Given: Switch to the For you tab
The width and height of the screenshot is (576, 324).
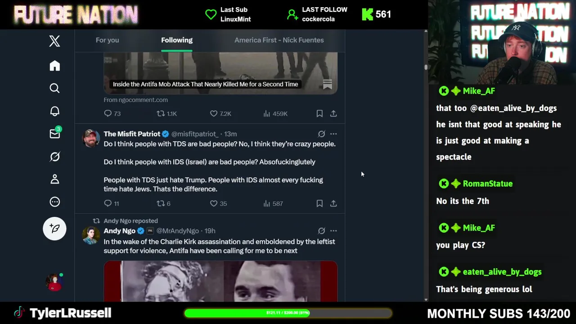Looking at the screenshot, I should [x=107, y=40].
